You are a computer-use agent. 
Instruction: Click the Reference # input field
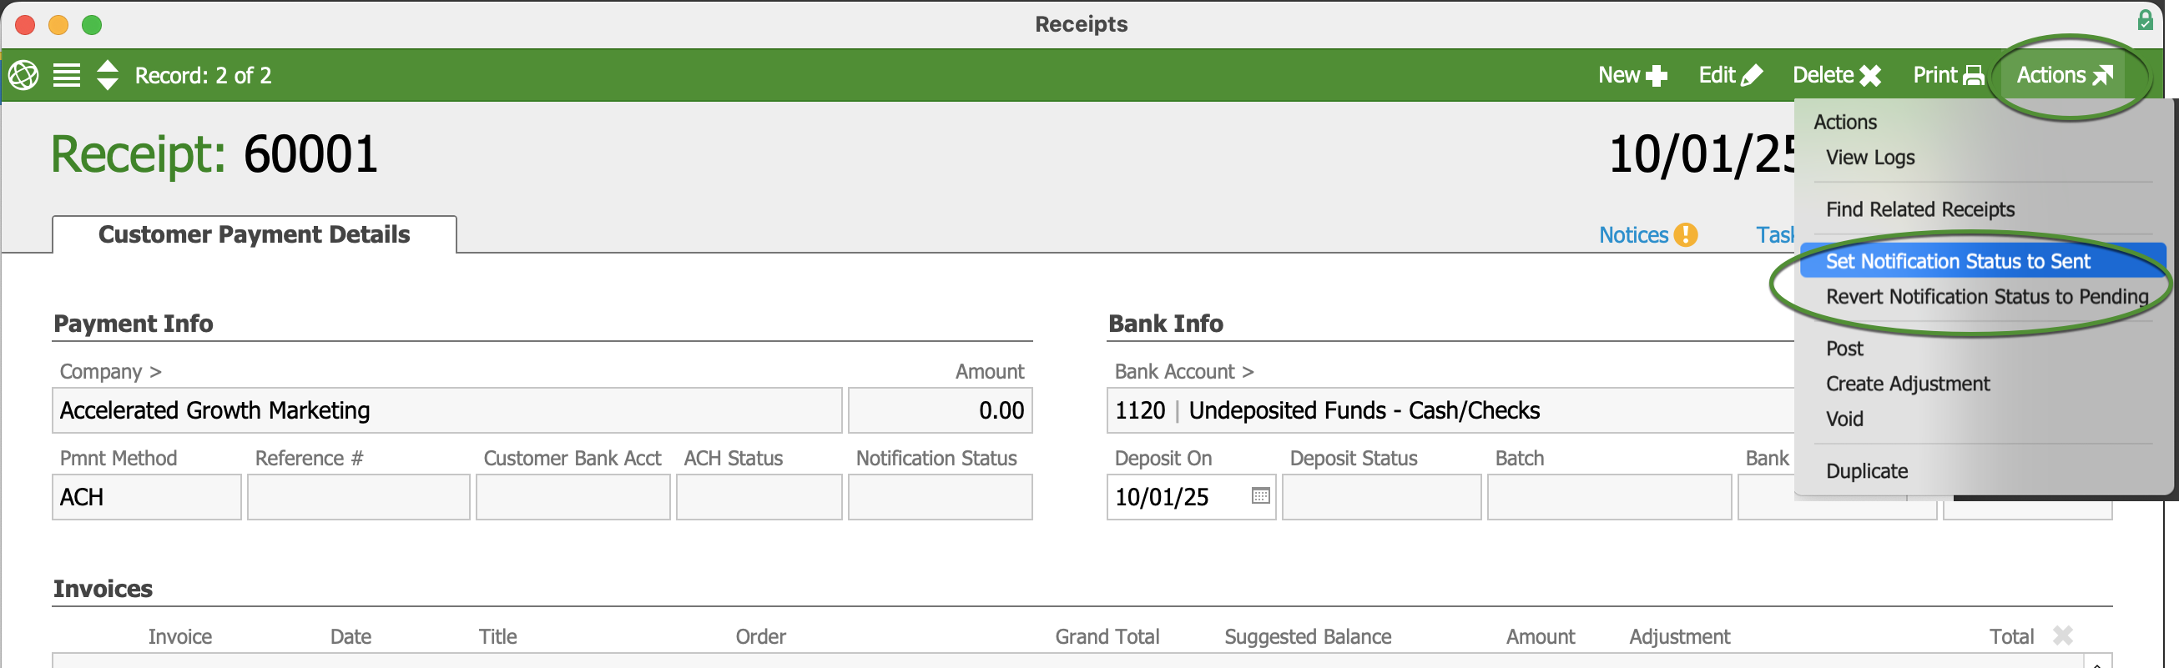(358, 497)
